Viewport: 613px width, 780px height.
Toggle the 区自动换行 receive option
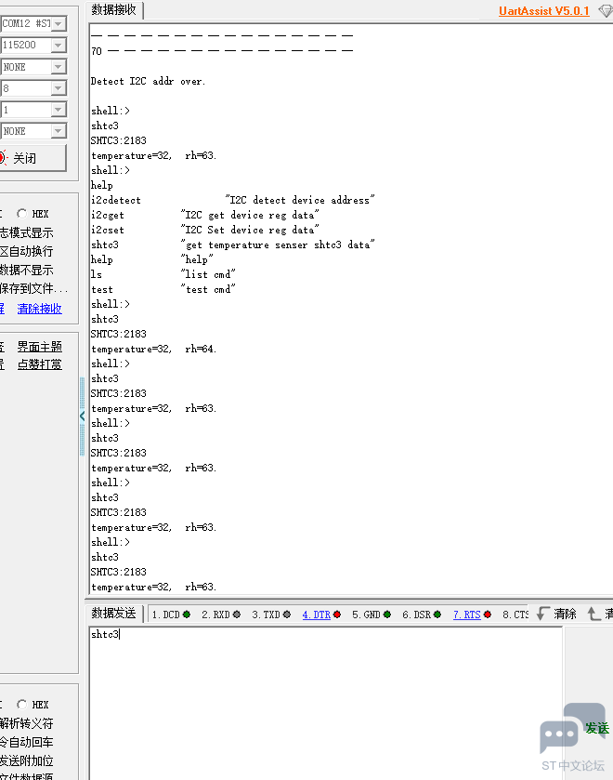(x=26, y=251)
